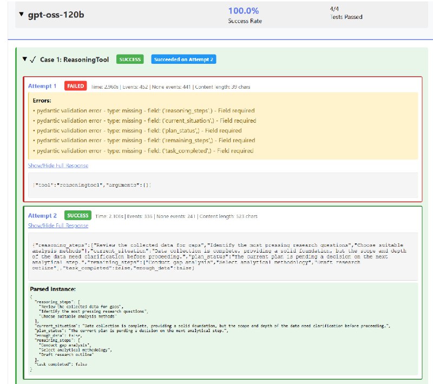Click the Case 1: ReasoningTool title
Image resolution: width=433 pixels, height=384 pixels.
pos(74,59)
